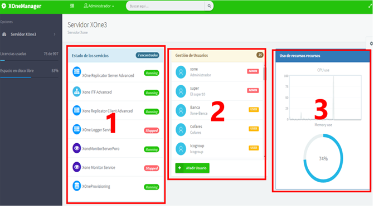Viewport: 374px width, 209px height.
Task: Click the fullscreen expand icon at top right
Action: (x=370, y=6)
